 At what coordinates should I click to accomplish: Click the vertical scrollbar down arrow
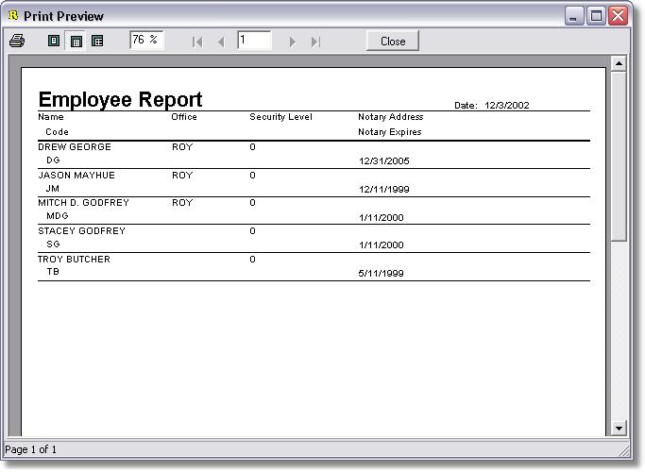coord(619,428)
